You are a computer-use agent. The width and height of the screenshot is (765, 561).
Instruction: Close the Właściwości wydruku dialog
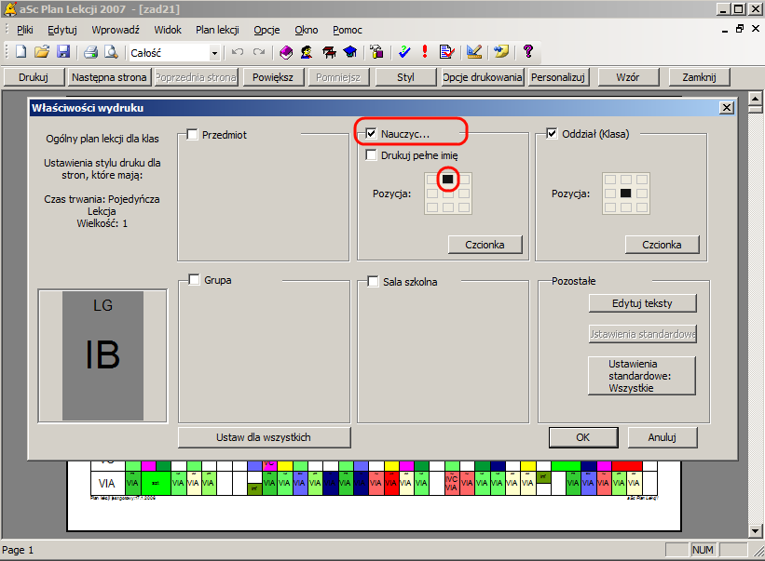click(727, 108)
